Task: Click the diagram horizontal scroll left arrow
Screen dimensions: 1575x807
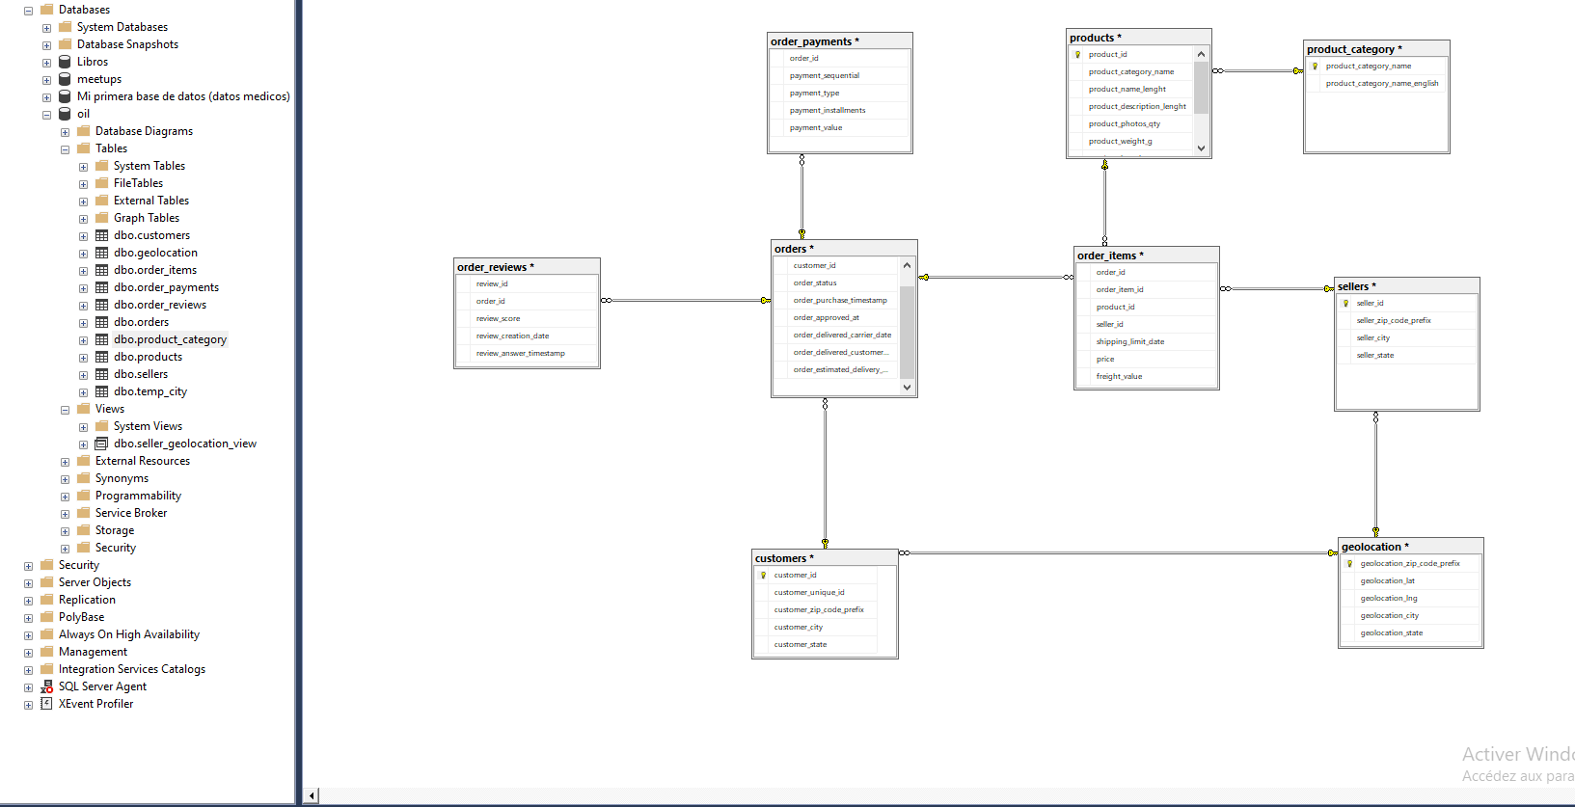Action: pyautogui.click(x=312, y=795)
